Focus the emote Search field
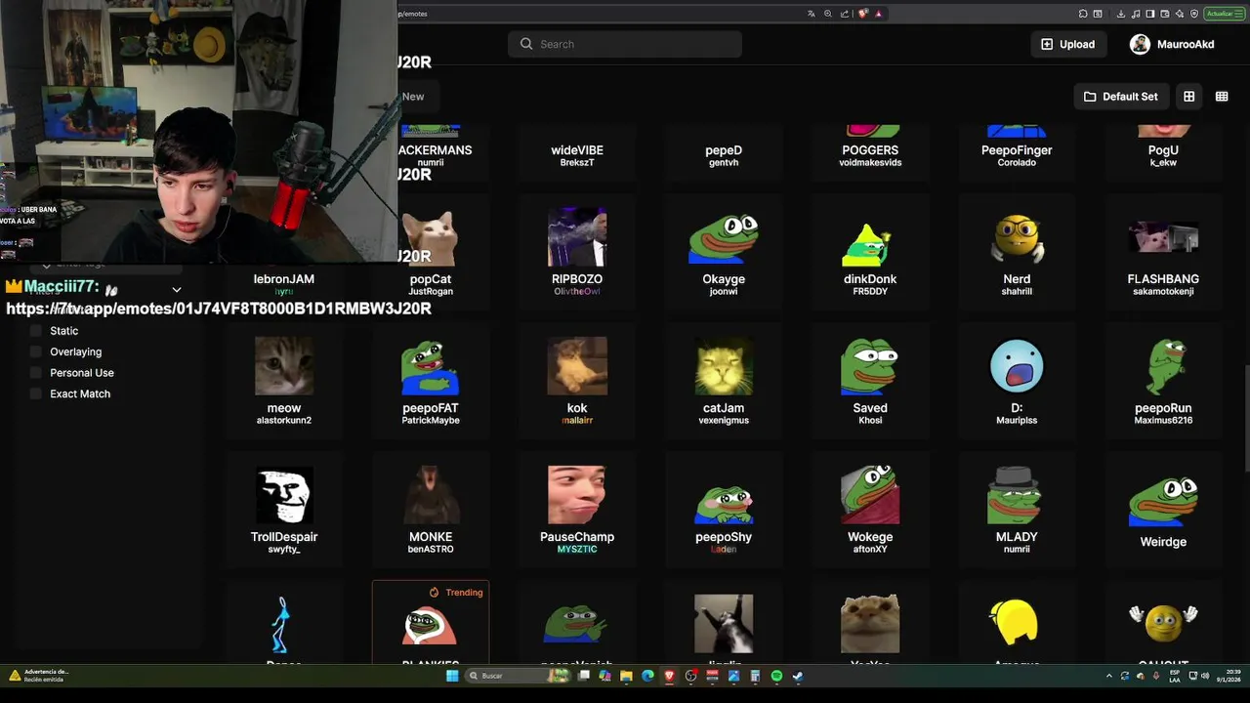This screenshot has height=703, width=1250. (625, 44)
